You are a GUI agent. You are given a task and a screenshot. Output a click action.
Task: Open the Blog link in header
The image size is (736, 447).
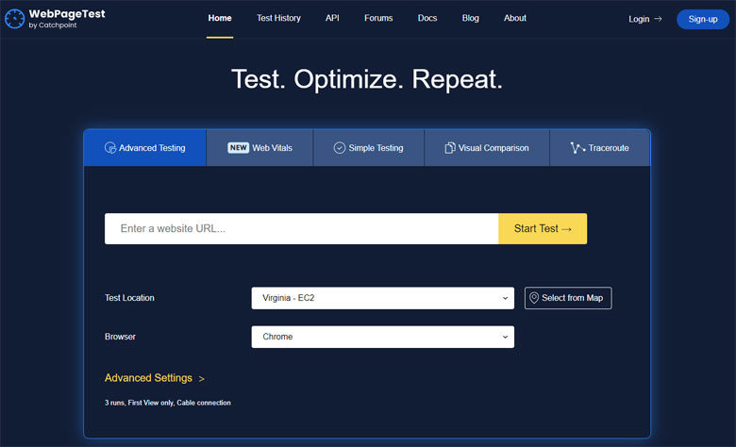470,18
